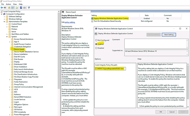Select the Disabled radio button

pyautogui.click(x=96, y=48)
